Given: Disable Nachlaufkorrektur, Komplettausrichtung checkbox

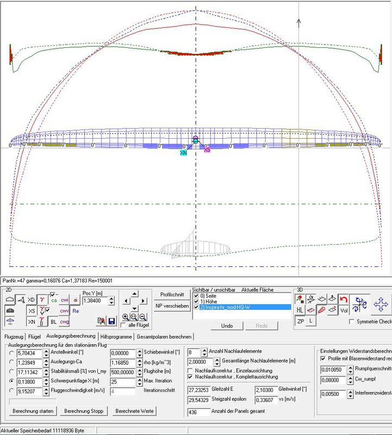Looking at the screenshot, I should click(x=190, y=377).
